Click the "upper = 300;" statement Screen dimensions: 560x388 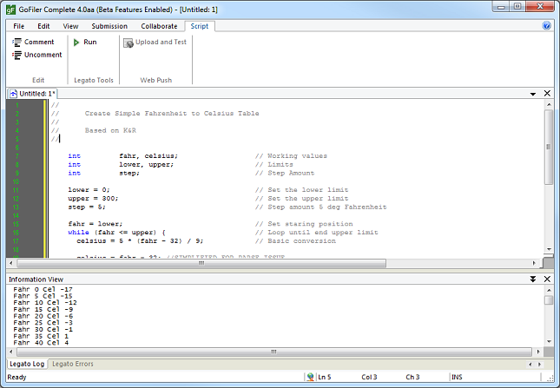tap(93, 199)
